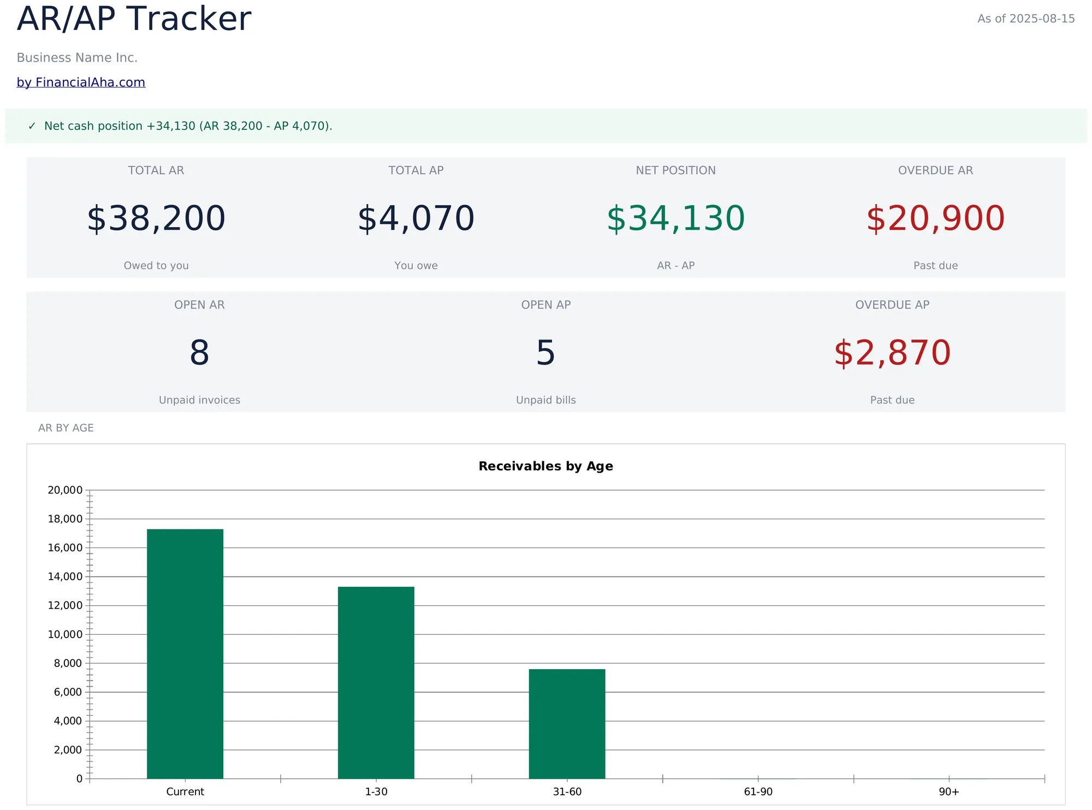This screenshot has width=1092, height=810.
Task: Click the Current axis label
Action: click(x=185, y=792)
